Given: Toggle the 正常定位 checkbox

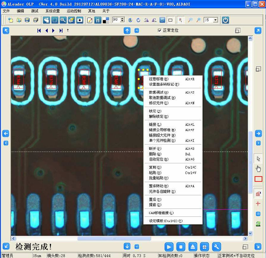Looking at the screenshot, I should (x=160, y=30).
